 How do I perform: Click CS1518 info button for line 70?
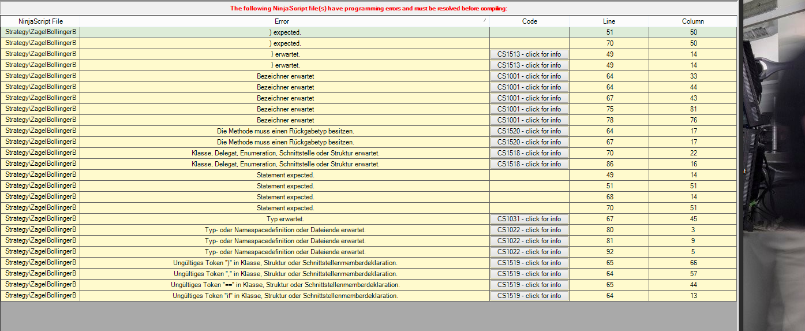tap(529, 153)
